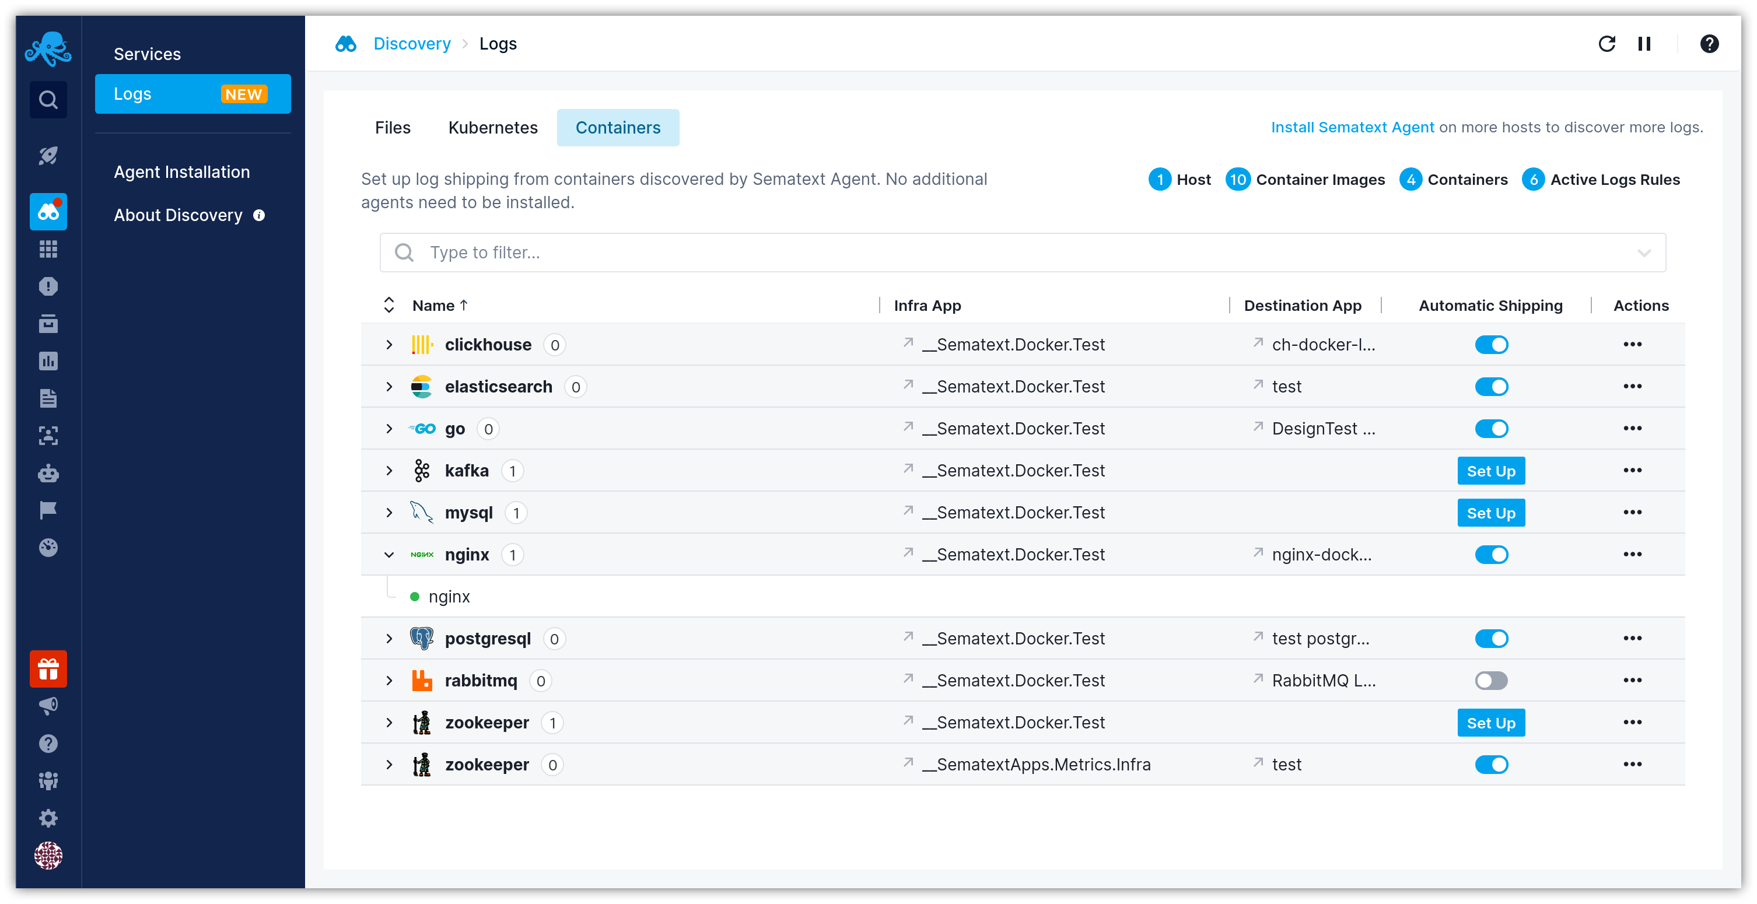The width and height of the screenshot is (1757, 904).
Task: Open Agent Installation menu item
Action: pos(181,172)
